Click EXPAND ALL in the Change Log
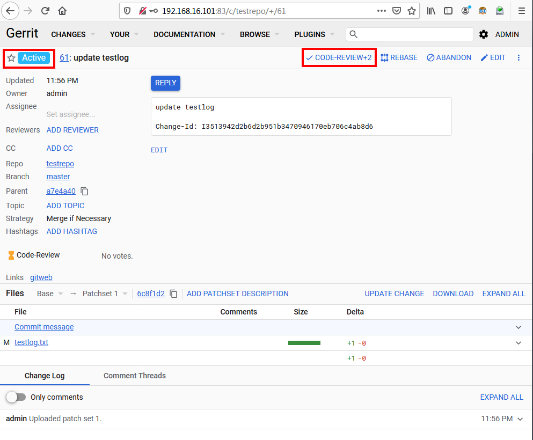The image size is (533, 440). [501, 397]
